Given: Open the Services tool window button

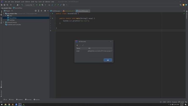Looking at the screenshot, I should (36, 100).
